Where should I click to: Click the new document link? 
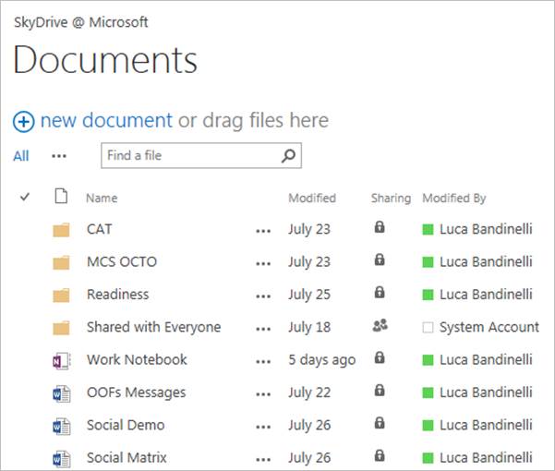106,120
